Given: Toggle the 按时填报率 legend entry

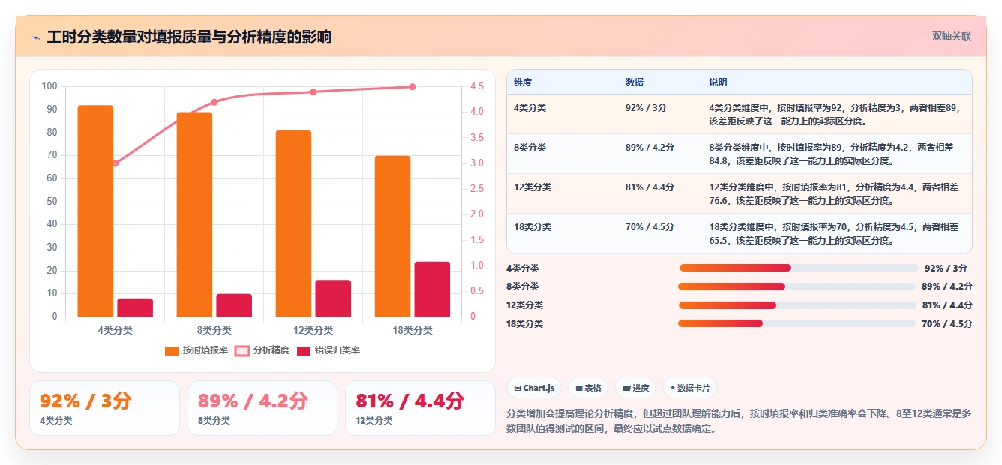Looking at the screenshot, I should point(196,350).
